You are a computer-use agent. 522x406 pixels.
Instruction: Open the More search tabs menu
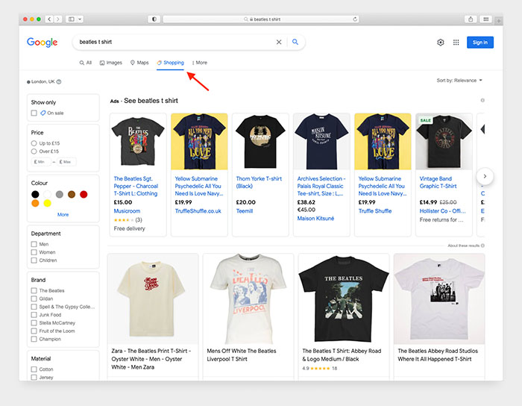199,63
